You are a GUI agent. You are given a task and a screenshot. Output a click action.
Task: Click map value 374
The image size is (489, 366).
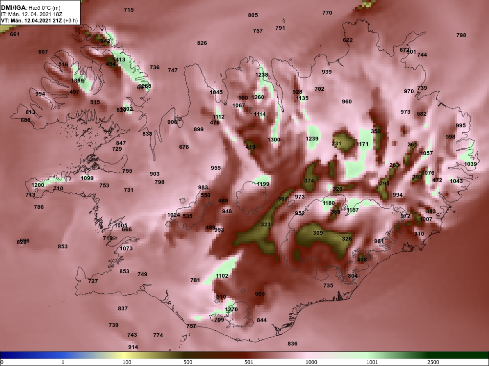[309, 181]
